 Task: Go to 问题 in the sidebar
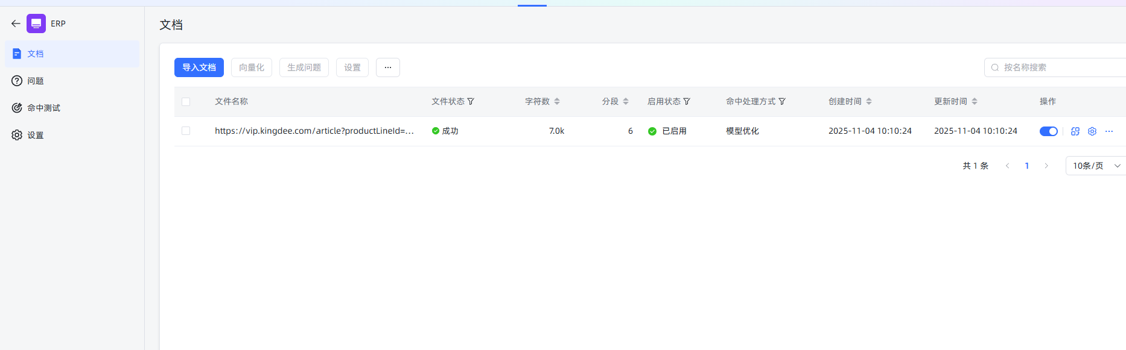(x=35, y=81)
